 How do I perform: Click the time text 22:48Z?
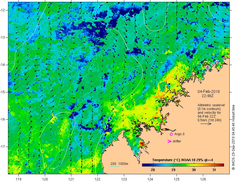pyautogui.click(x=207, y=96)
